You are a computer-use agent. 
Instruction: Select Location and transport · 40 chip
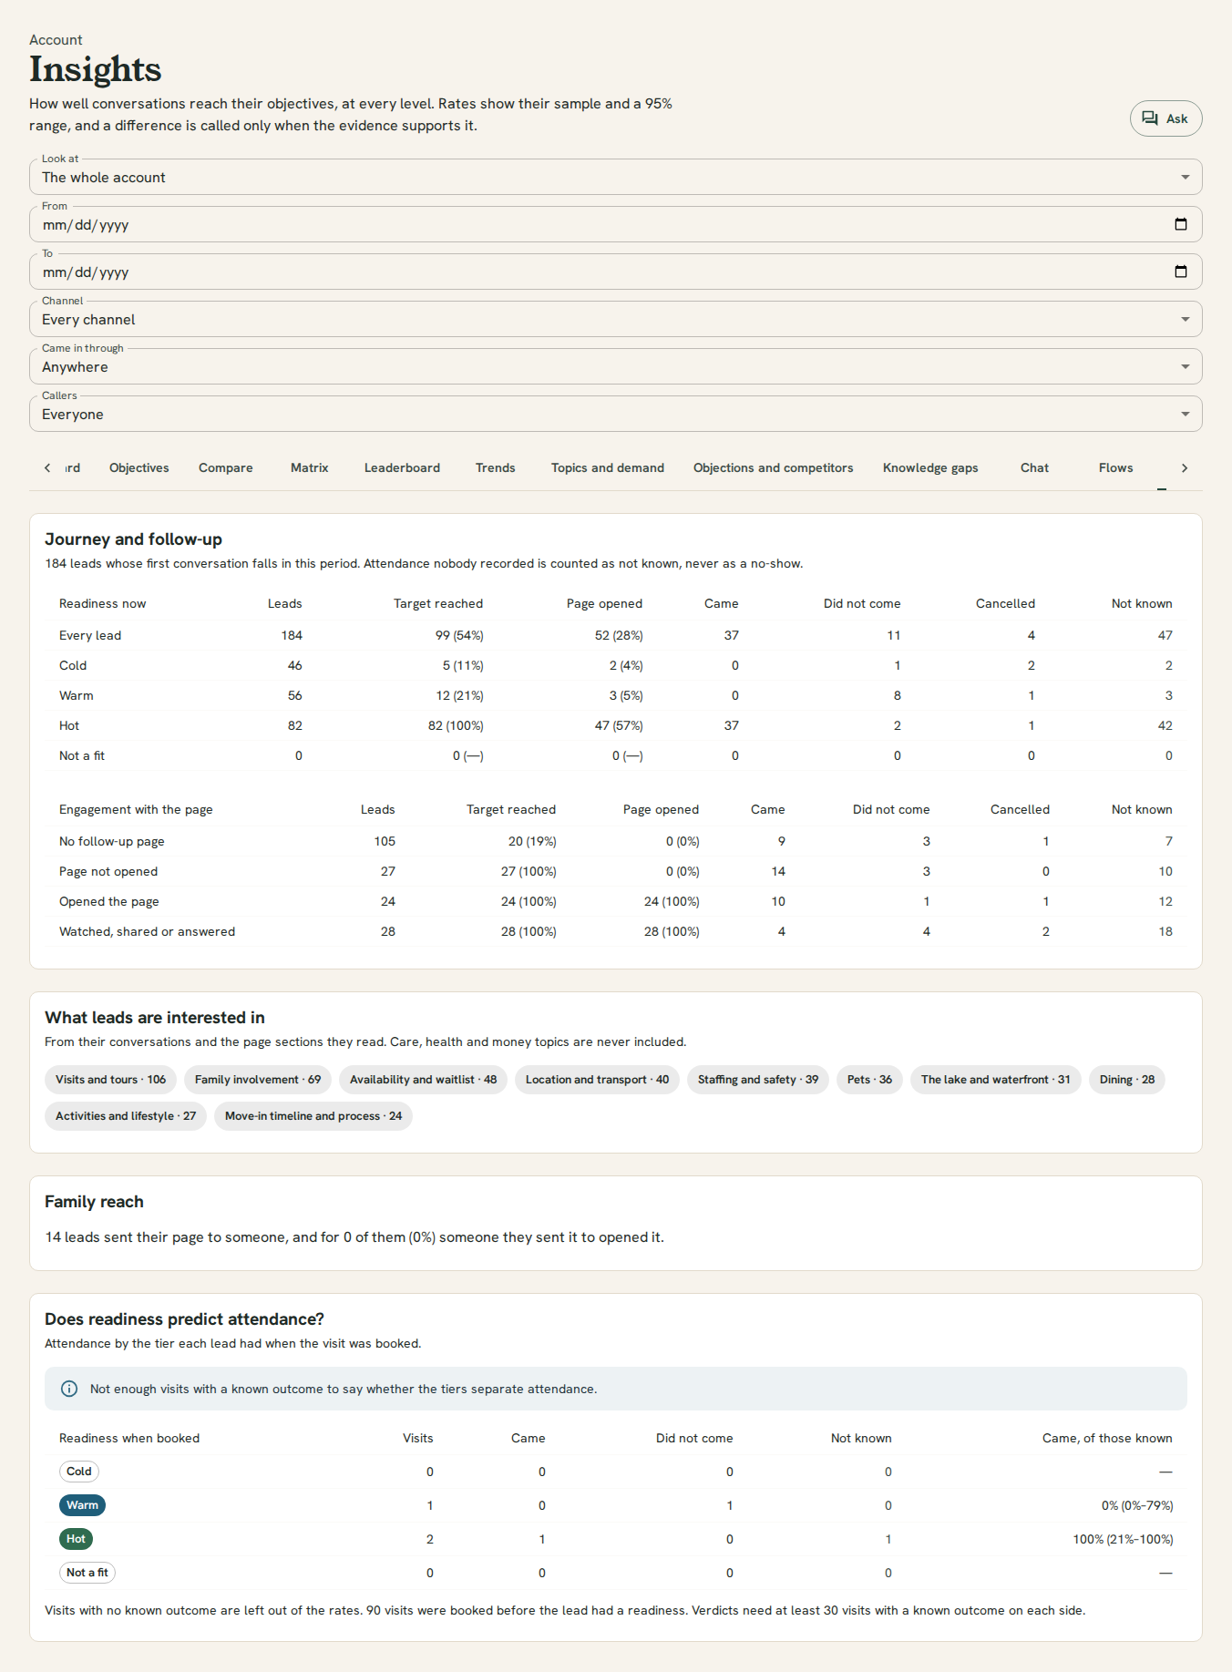597,1080
